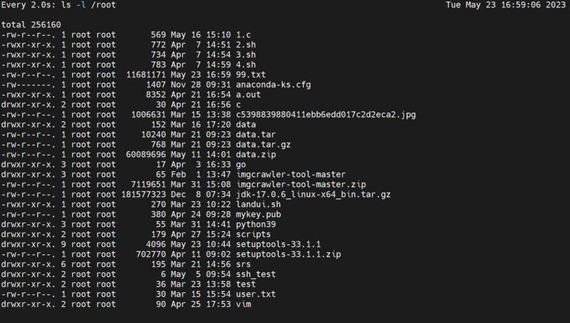The height and width of the screenshot is (323, 570).
Task: Select the user.txt file
Action: 256,294
